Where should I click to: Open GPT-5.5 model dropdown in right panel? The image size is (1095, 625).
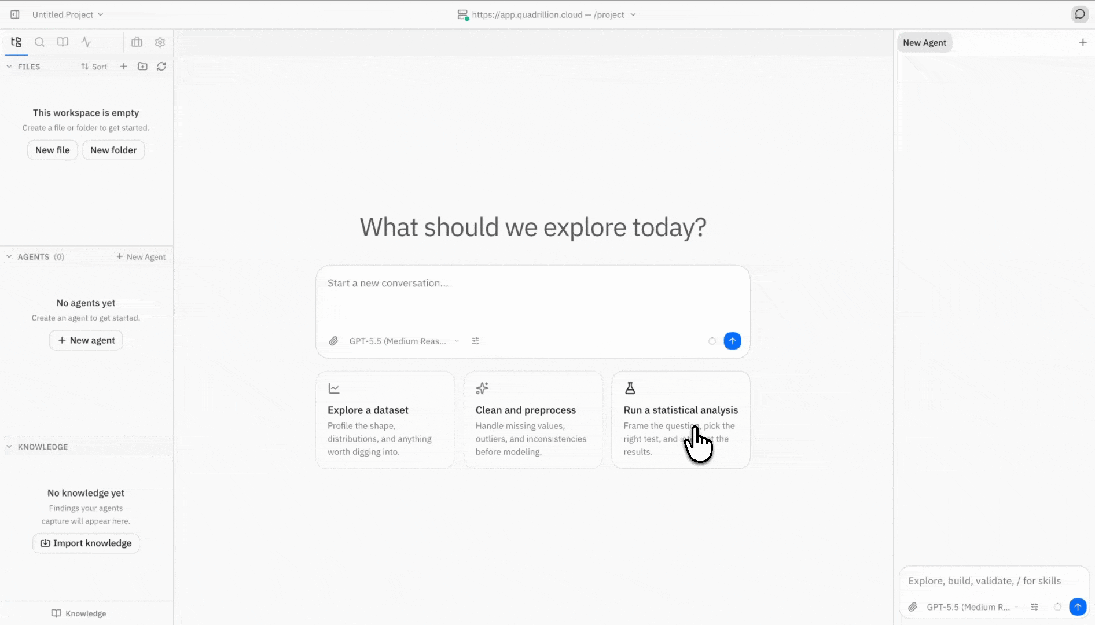(x=972, y=607)
